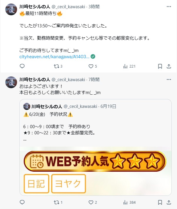Repost the first tweet with 3 reposts

(58, 66)
